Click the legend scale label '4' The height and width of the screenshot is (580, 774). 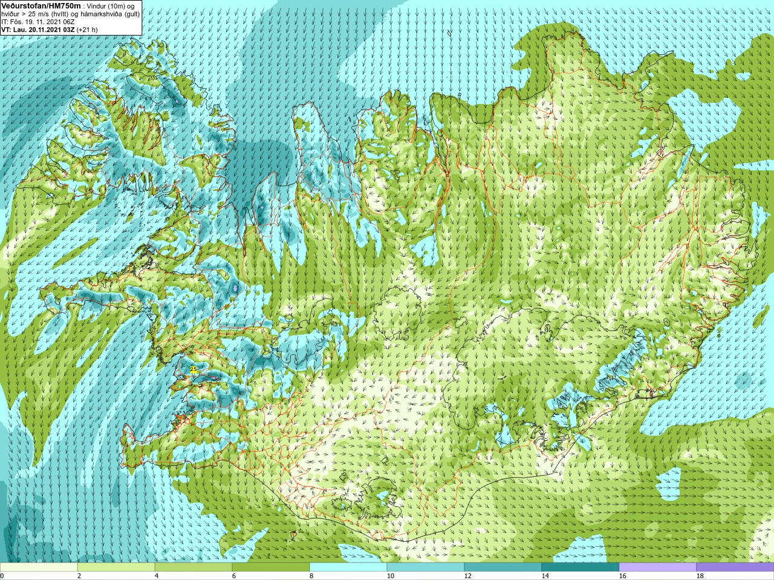tap(157, 576)
